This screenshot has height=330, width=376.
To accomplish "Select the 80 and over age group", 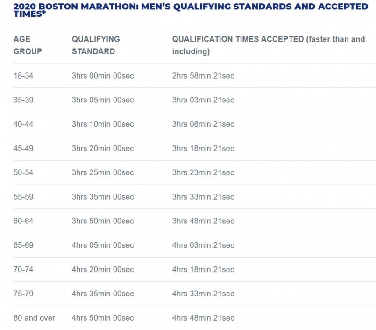I will [34, 318].
